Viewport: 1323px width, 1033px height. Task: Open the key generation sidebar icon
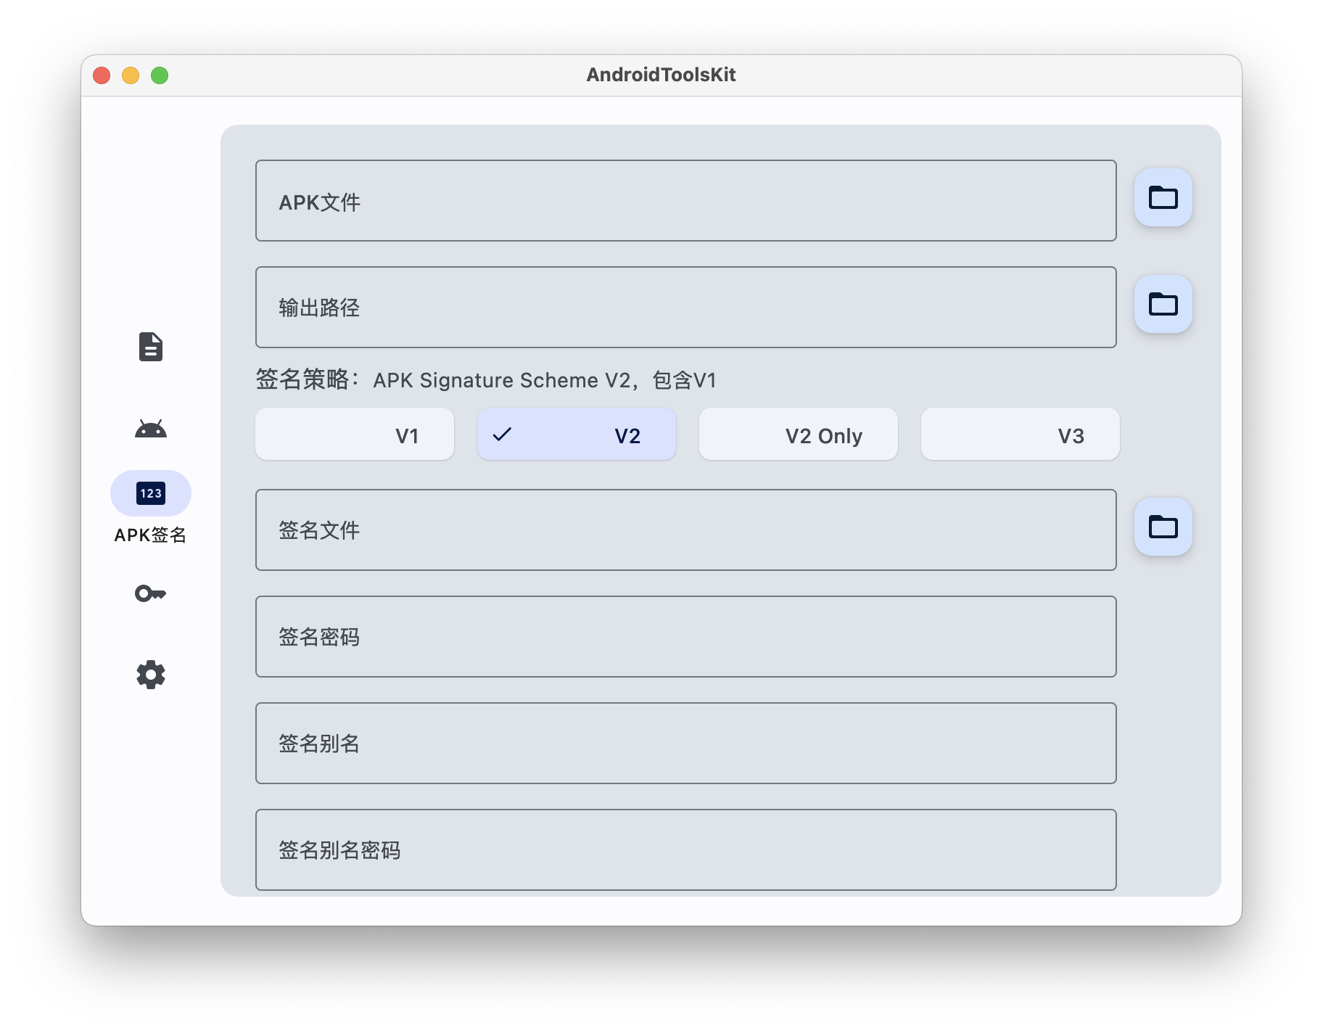[x=151, y=593]
